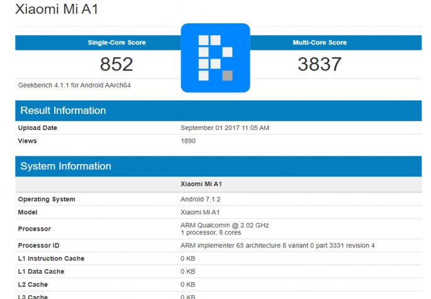Click the Xiaomi Mi A1 page title
The width and height of the screenshot is (431, 299).
coord(57,10)
